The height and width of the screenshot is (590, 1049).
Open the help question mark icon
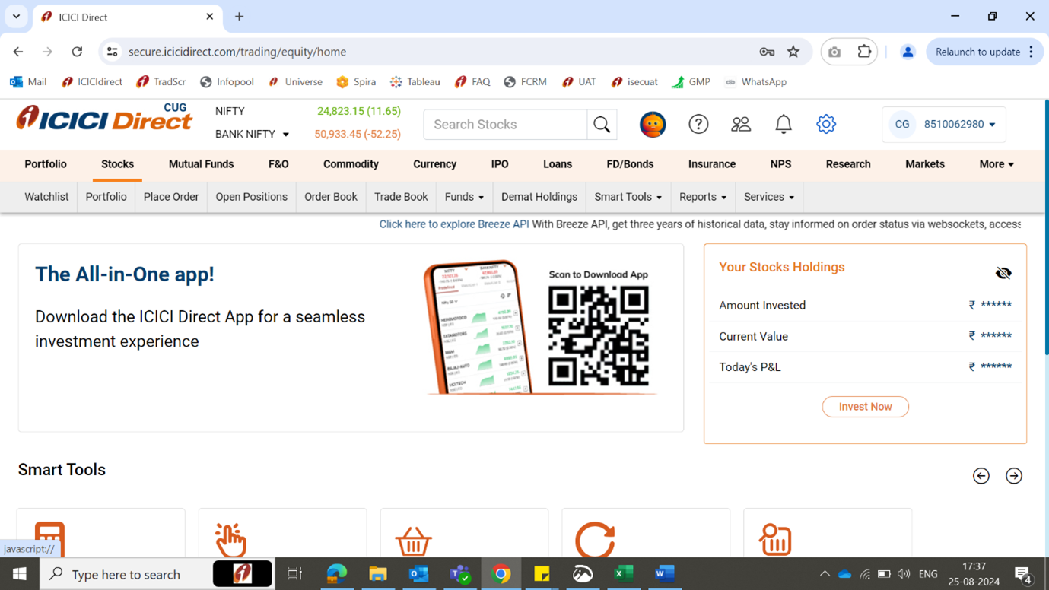pos(698,125)
